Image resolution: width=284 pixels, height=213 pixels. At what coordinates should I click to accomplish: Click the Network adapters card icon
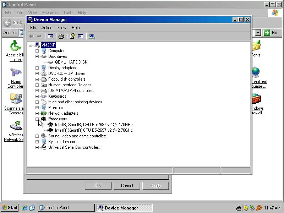43,113
